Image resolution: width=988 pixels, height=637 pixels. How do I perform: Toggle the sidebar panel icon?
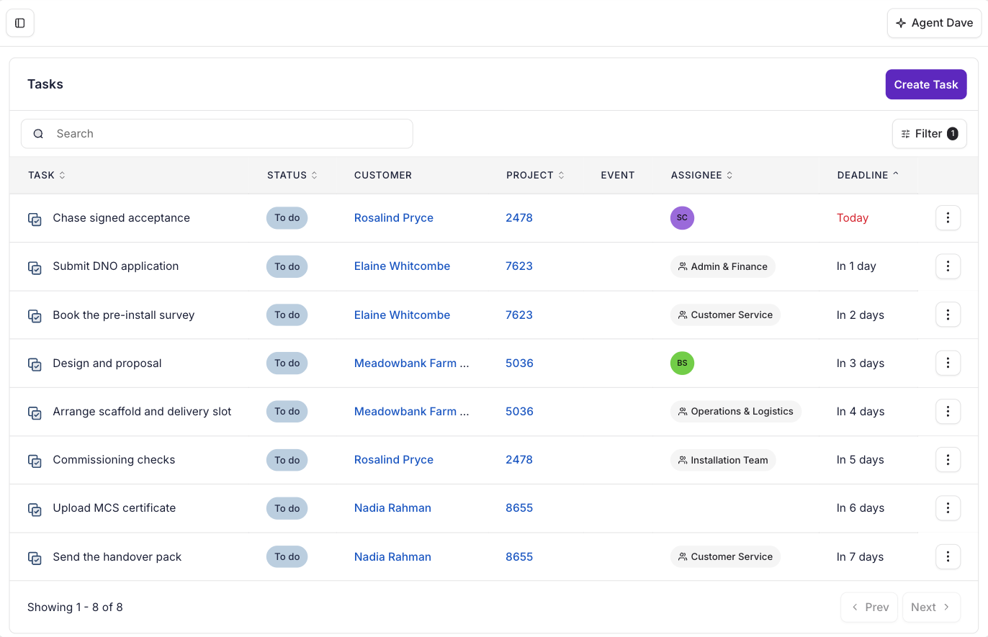[20, 23]
